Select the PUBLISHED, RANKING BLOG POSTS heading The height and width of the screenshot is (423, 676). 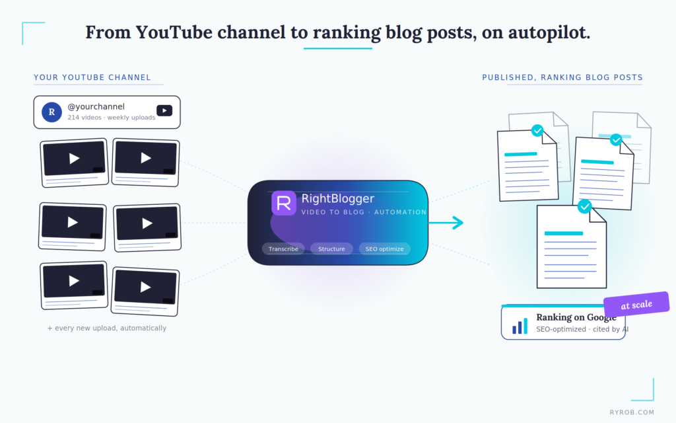point(562,77)
